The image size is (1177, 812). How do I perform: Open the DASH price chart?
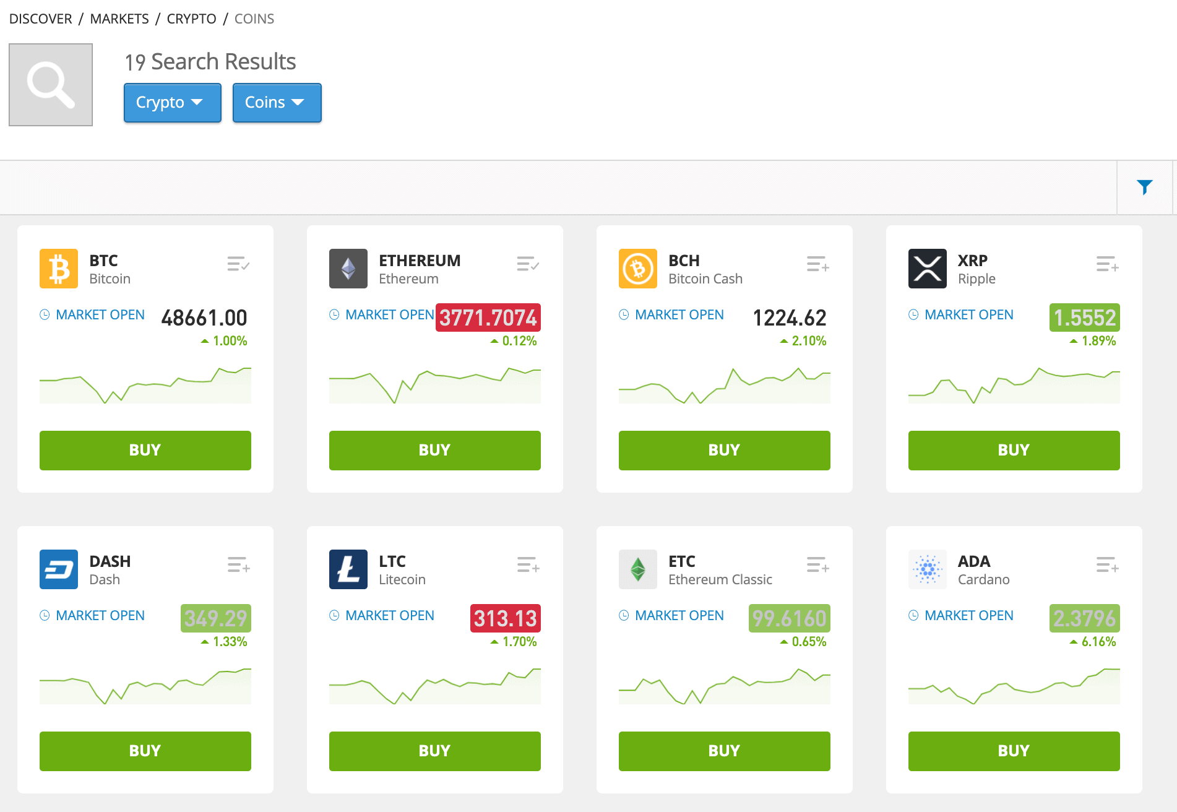145,686
